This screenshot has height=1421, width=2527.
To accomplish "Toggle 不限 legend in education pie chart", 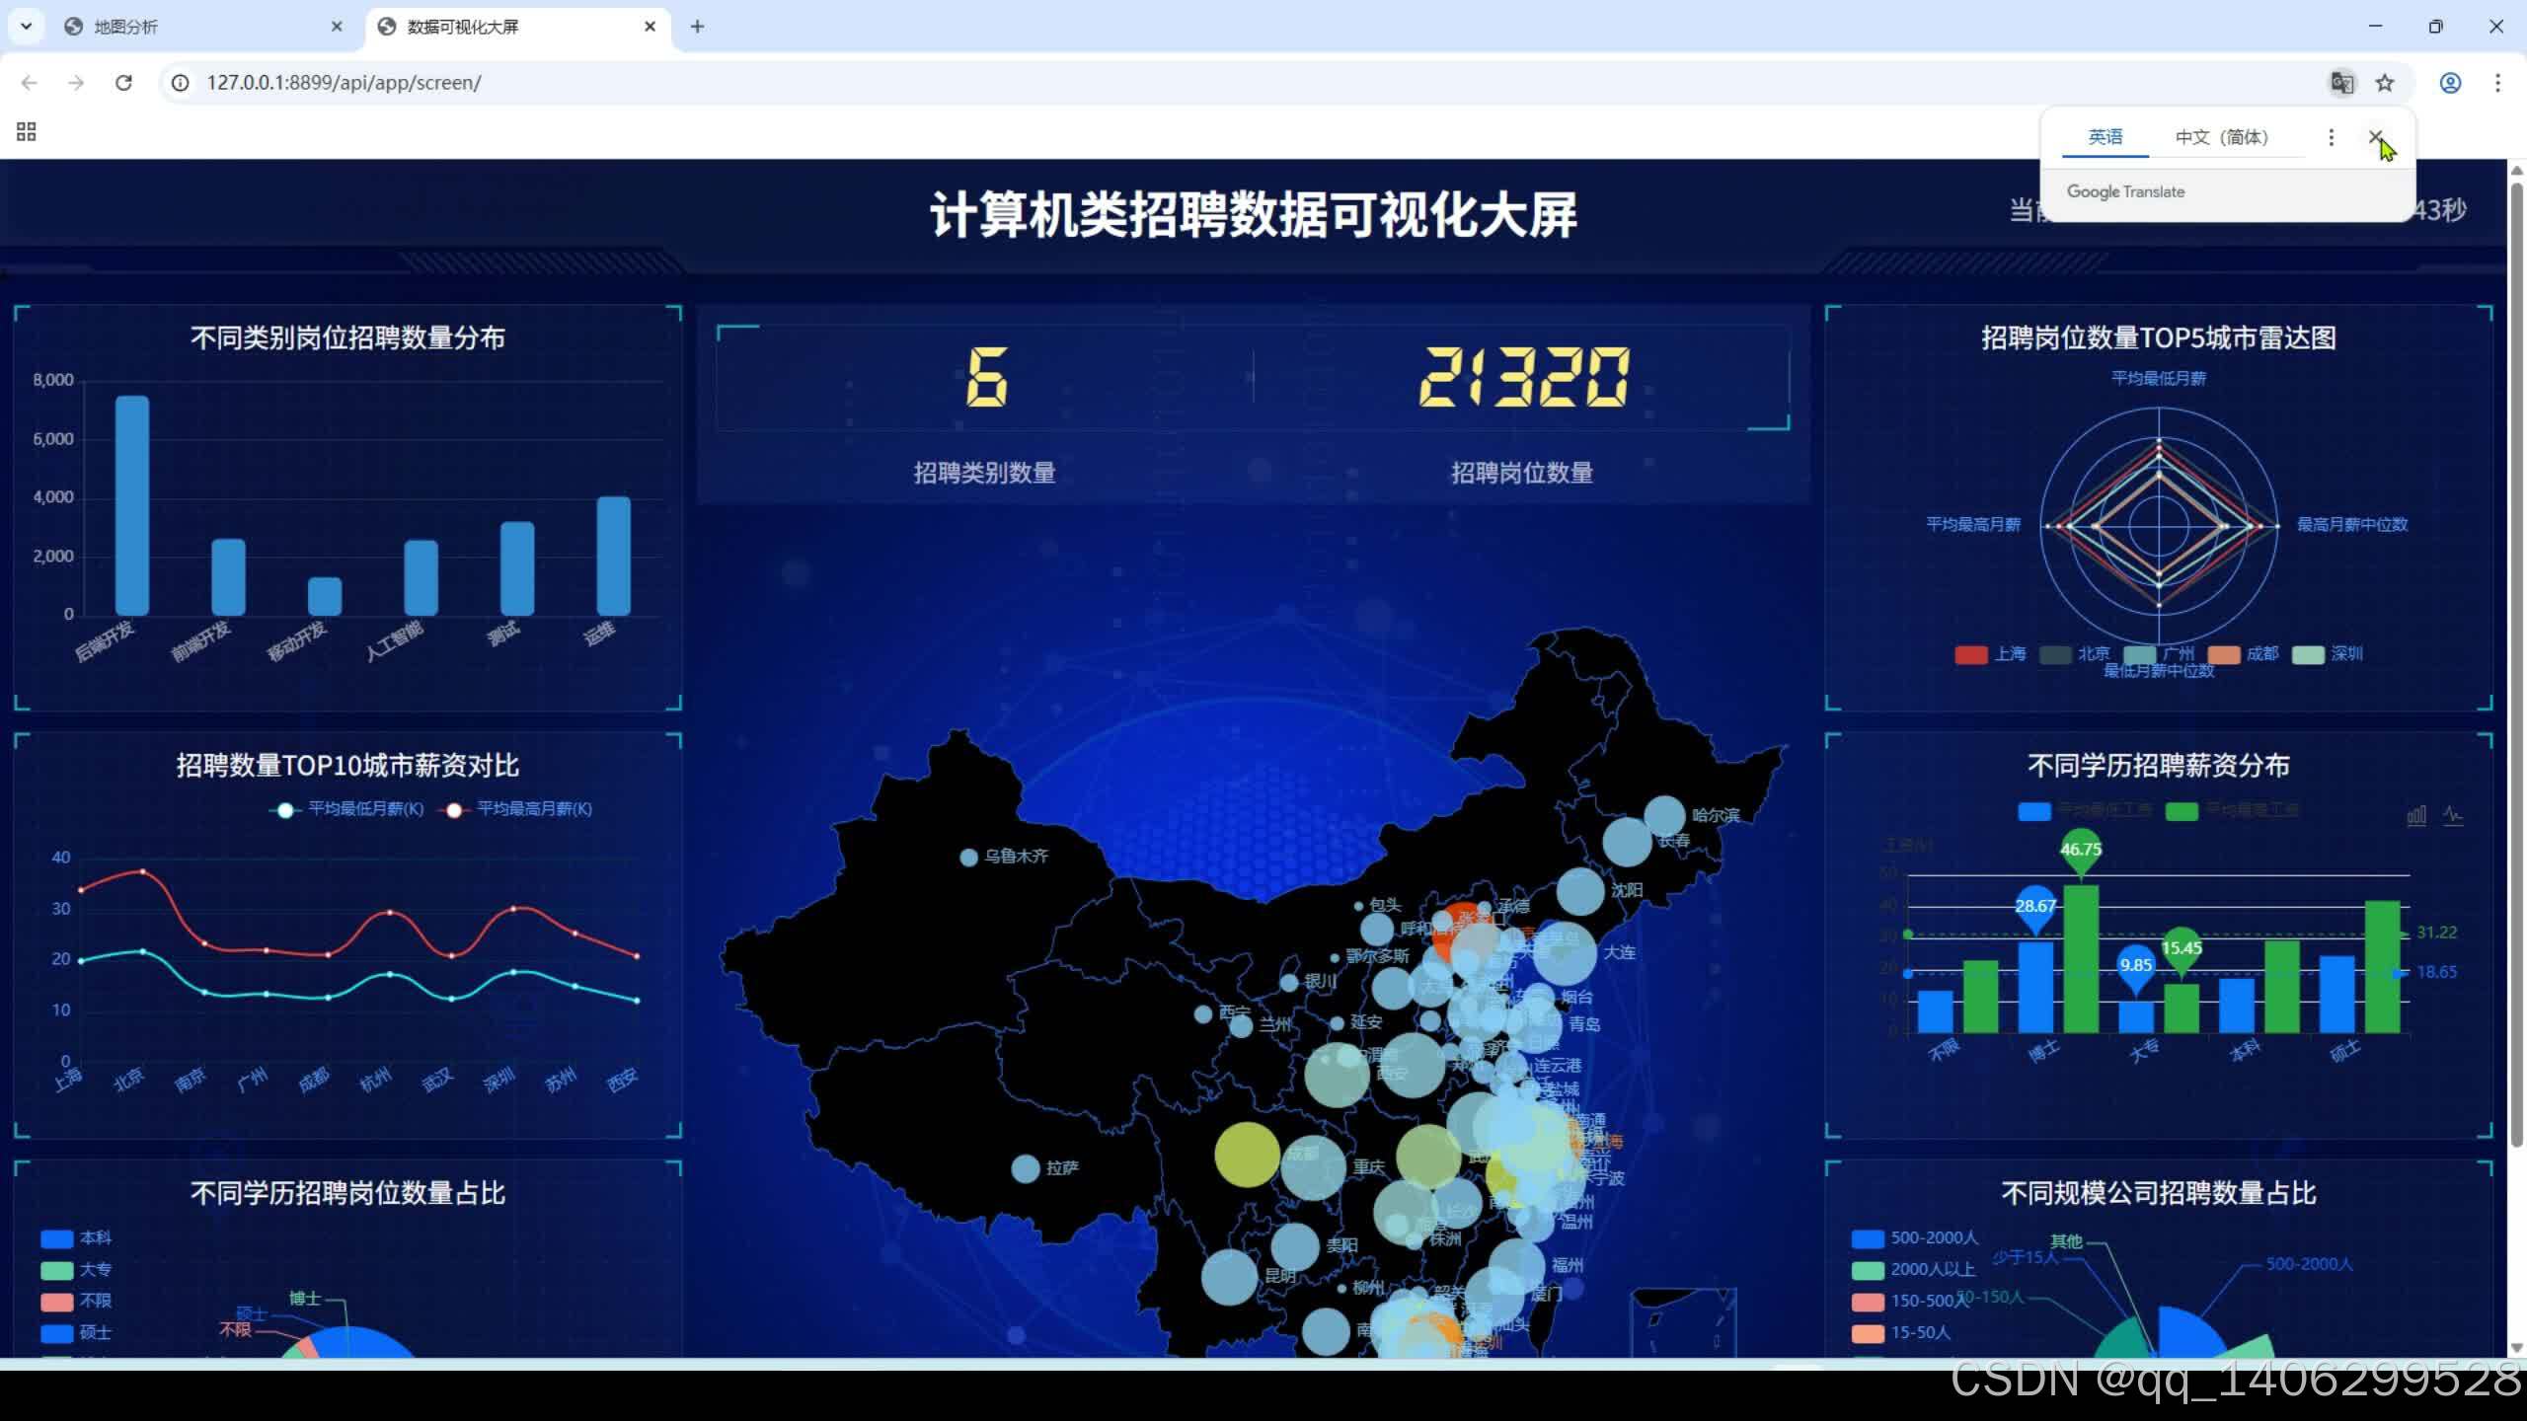I will [76, 1302].
